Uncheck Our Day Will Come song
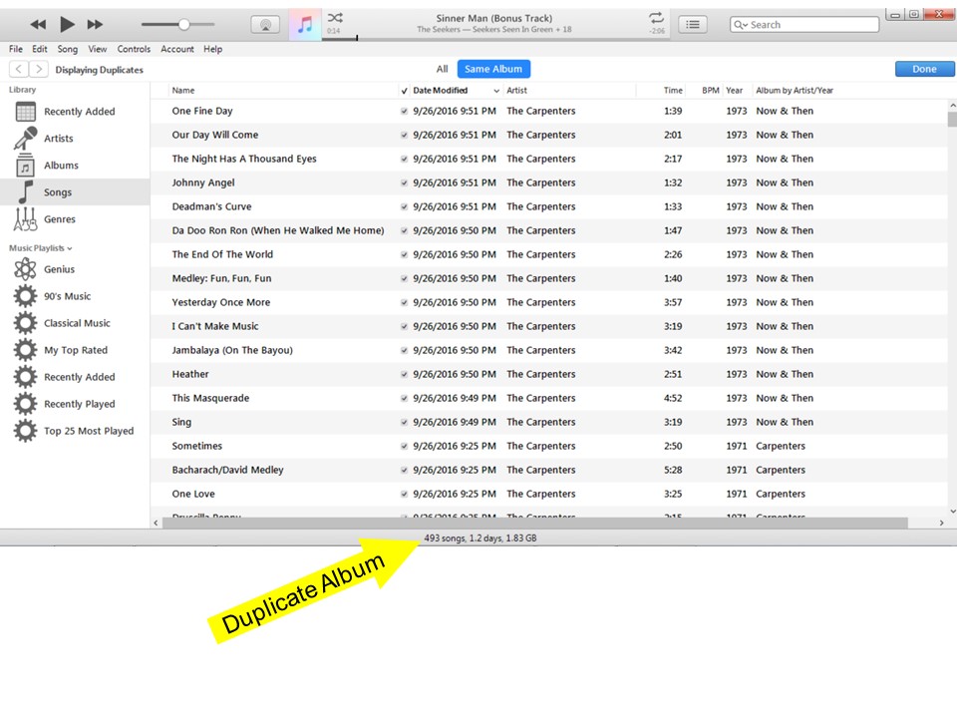This screenshot has height=718, width=957. (404, 135)
